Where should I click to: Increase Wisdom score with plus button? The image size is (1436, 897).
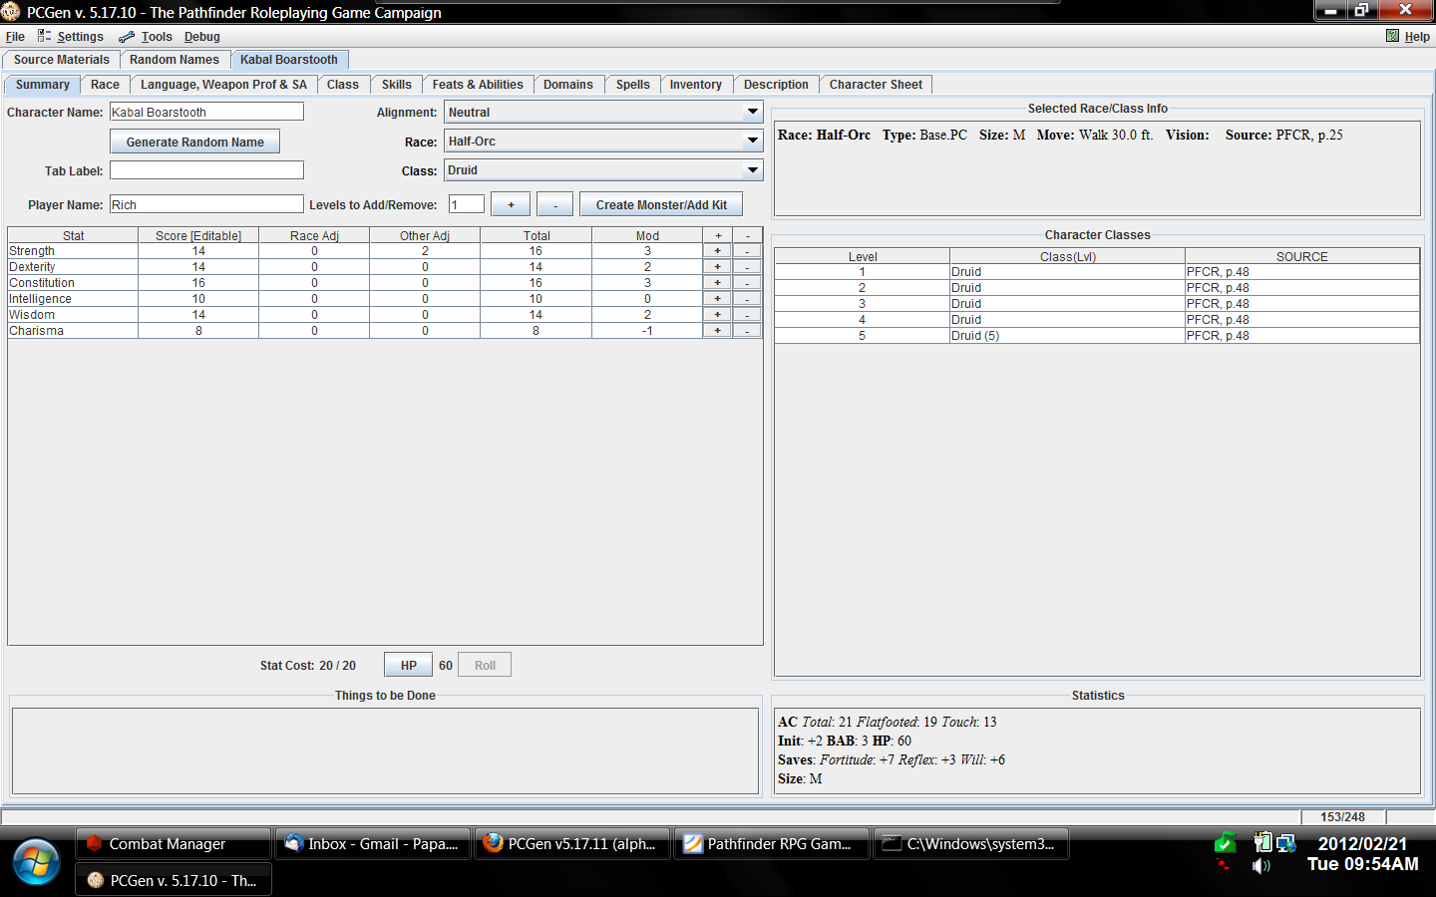click(x=717, y=315)
